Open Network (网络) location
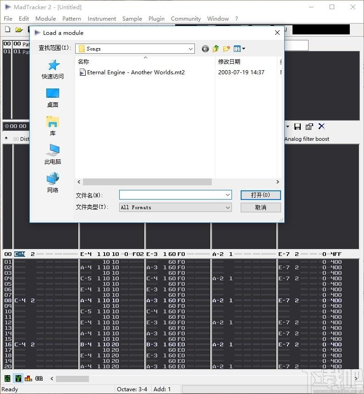The image size is (364, 394). [x=53, y=183]
